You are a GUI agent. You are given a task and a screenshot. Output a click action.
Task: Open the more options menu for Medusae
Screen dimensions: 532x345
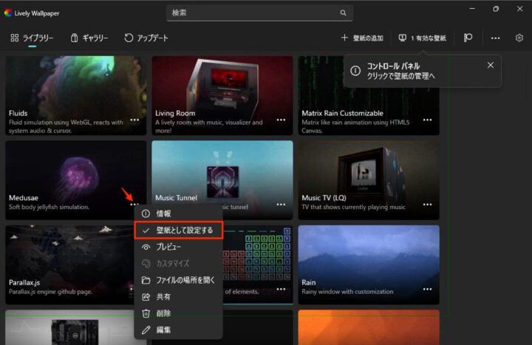click(x=134, y=204)
